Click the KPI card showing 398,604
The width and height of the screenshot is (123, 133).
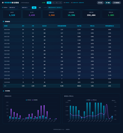tap(91, 14)
